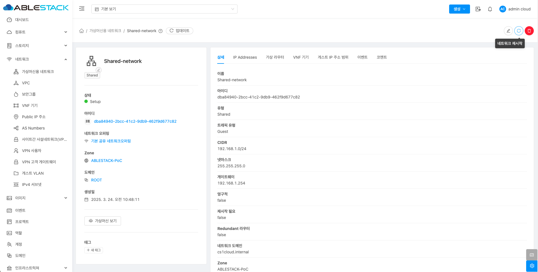Click the barcode icon beside network ID
This screenshot has width=538, height=272.
point(88,121)
